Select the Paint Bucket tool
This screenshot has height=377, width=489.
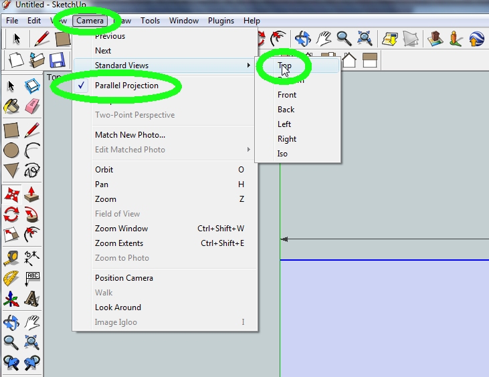pyautogui.click(x=11, y=106)
